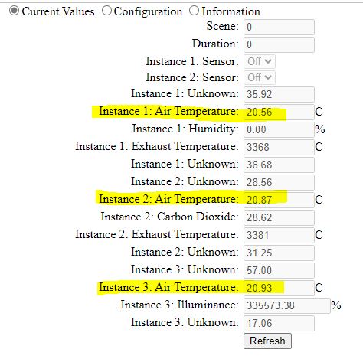Viewport: 363px width, 359px height.
Task: Click the Unknown field showing 31.25
Action: 279,253
